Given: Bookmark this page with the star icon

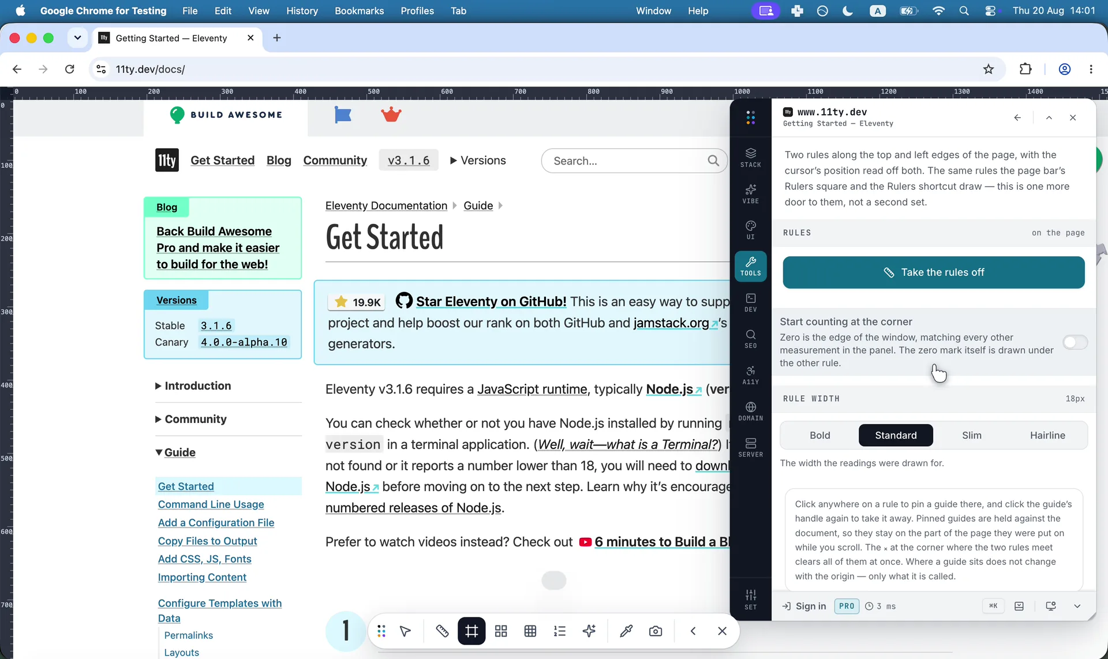Looking at the screenshot, I should tap(989, 69).
